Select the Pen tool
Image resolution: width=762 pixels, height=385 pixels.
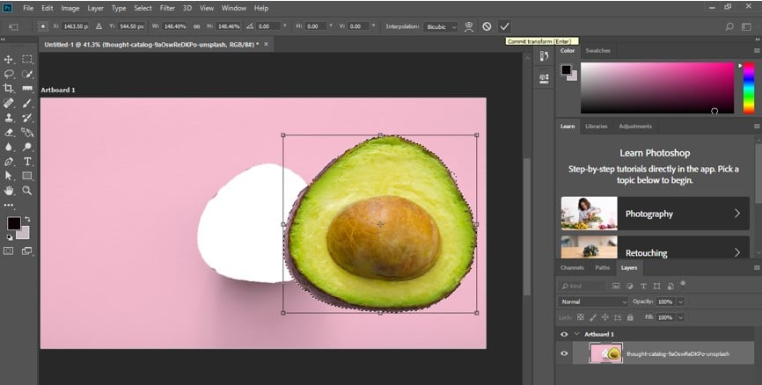click(9, 161)
